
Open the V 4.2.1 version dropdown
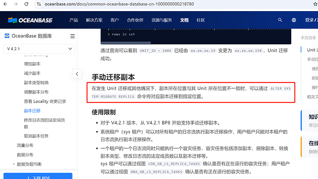[x=39, y=49]
